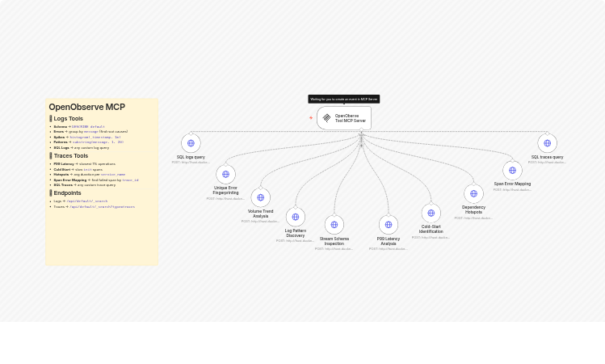Select the SQL traces query node icon
The width and height of the screenshot is (605, 364).
tap(547, 143)
